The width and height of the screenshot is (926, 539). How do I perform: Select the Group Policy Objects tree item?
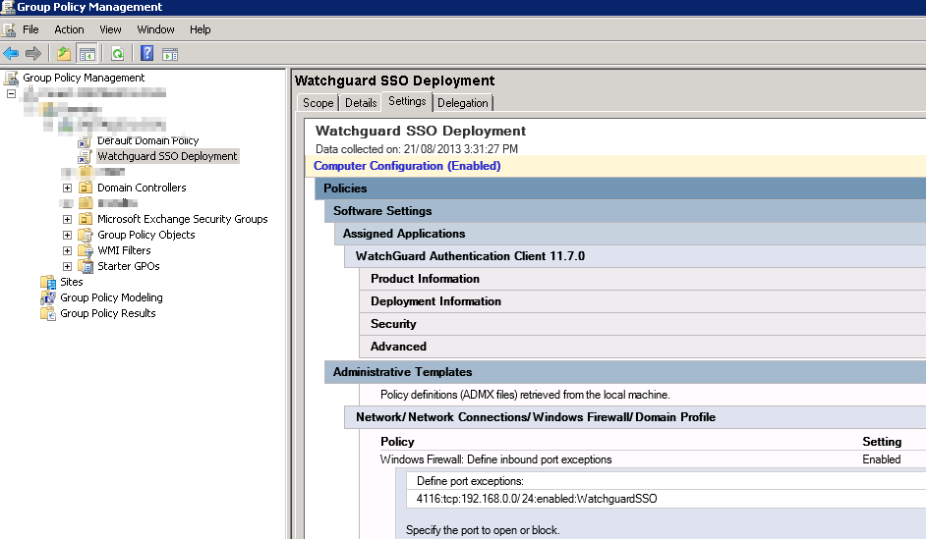(145, 235)
